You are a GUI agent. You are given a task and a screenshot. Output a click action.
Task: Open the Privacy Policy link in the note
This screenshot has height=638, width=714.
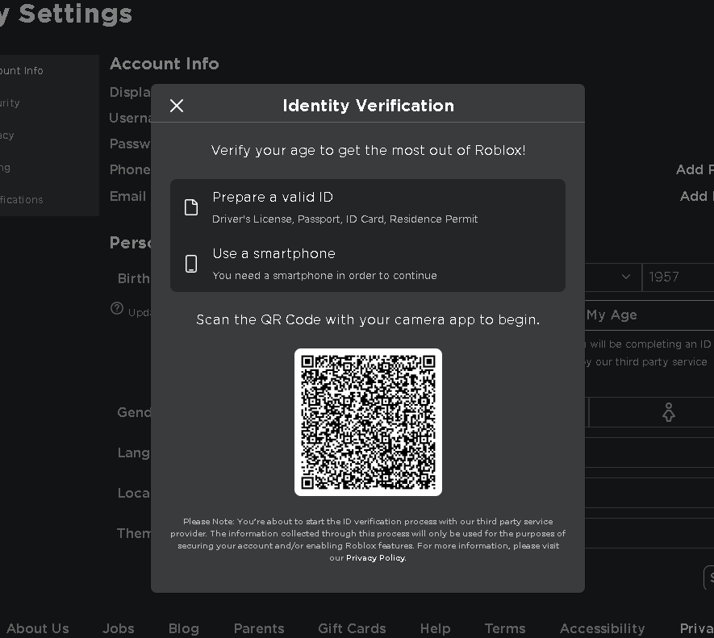376,558
